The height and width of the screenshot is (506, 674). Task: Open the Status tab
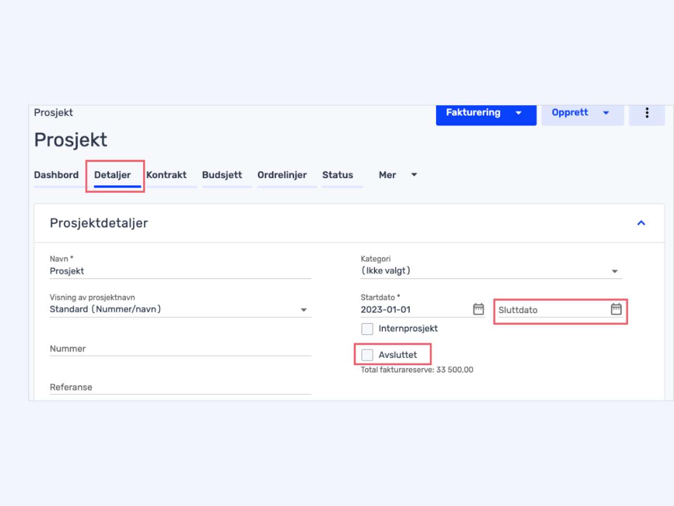(338, 175)
